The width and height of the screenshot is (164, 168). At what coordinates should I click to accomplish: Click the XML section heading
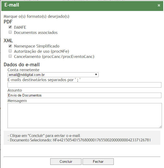[8, 40]
